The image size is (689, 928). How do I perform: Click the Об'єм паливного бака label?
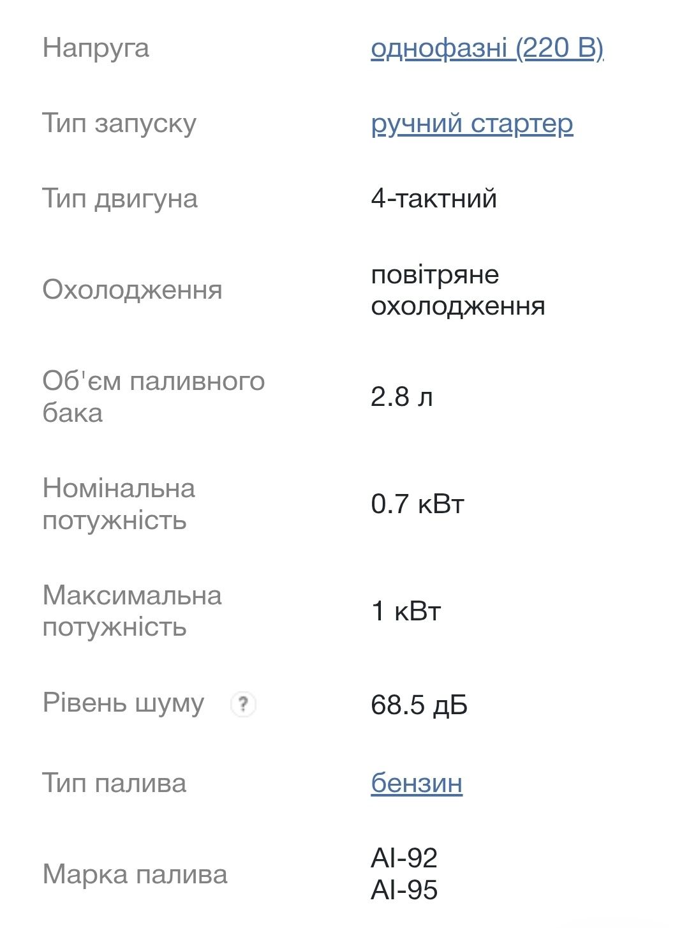point(153,397)
